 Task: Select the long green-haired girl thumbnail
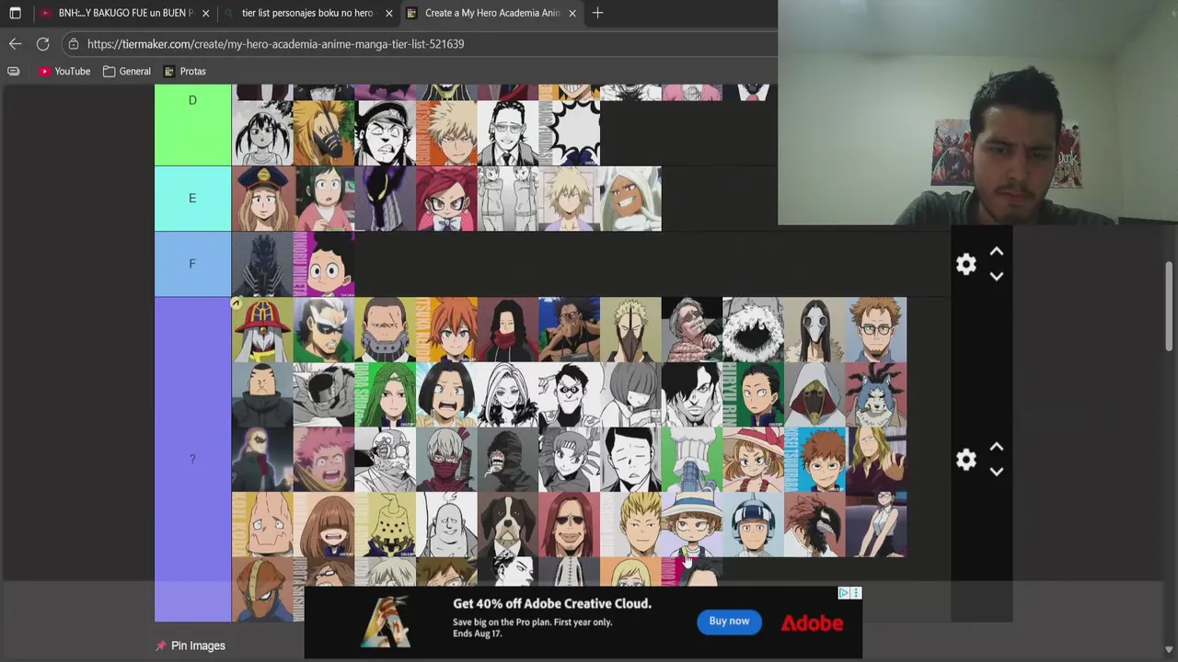tap(385, 394)
